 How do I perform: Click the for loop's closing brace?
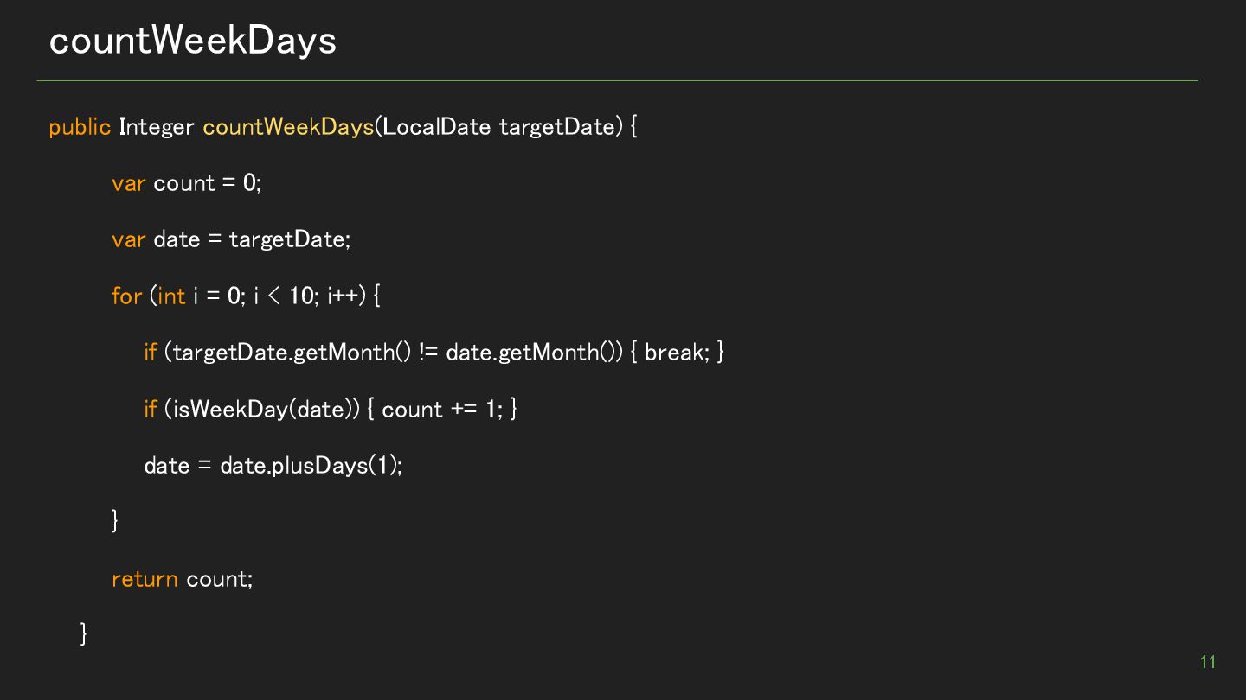click(115, 521)
